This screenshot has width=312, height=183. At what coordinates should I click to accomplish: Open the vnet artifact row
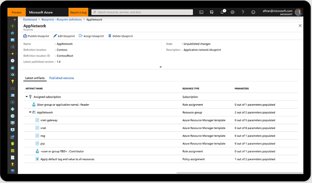pos(161,128)
